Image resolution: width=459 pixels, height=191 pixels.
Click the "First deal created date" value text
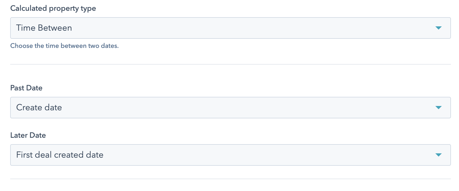coord(60,155)
